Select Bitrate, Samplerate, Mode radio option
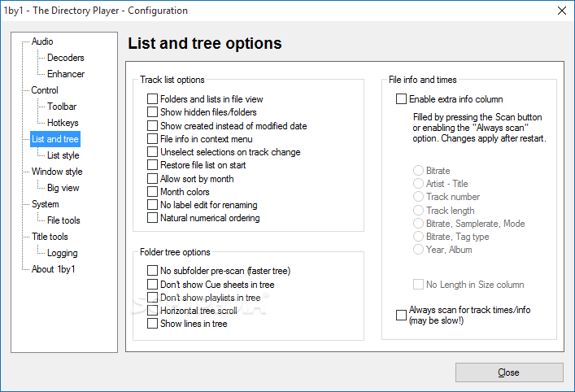575x392 pixels. (x=418, y=224)
